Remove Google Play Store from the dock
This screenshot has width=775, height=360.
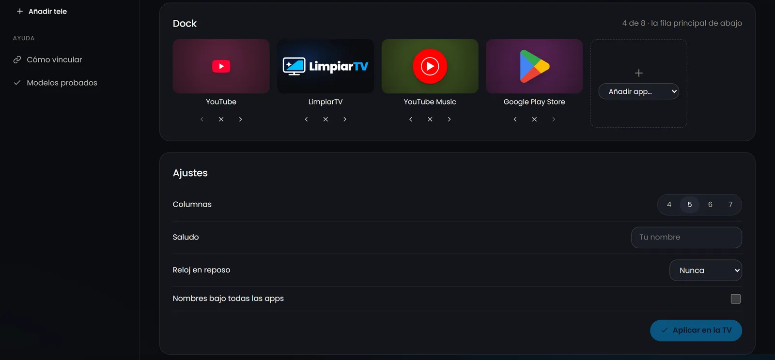pos(534,119)
